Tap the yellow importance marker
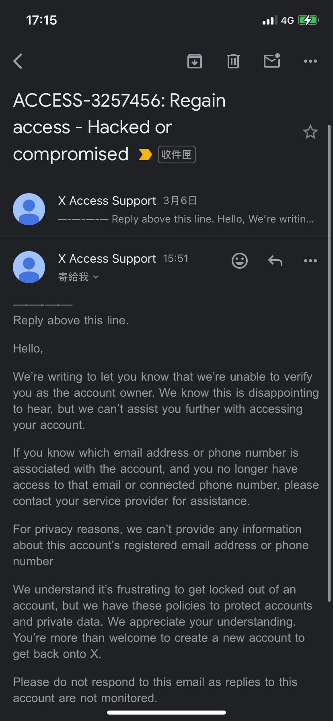The width and height of the screenshot is (333, 721). pos(145,154)
